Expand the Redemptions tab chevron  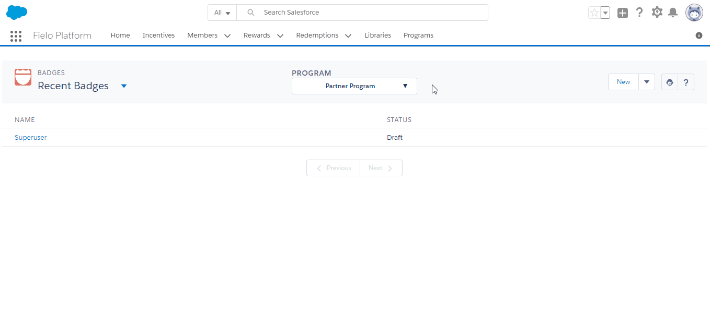point(348,36)
